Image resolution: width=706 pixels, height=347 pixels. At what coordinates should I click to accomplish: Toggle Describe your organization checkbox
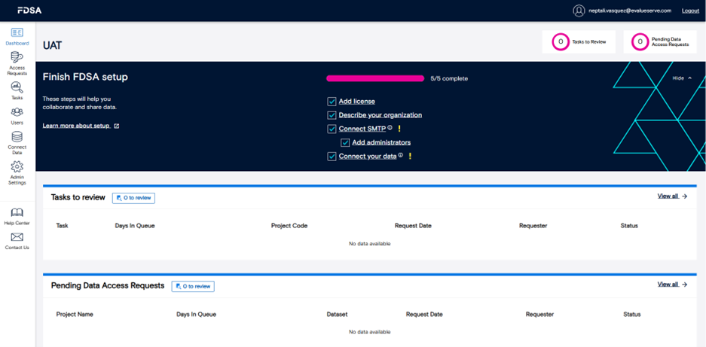coord(332,115)
